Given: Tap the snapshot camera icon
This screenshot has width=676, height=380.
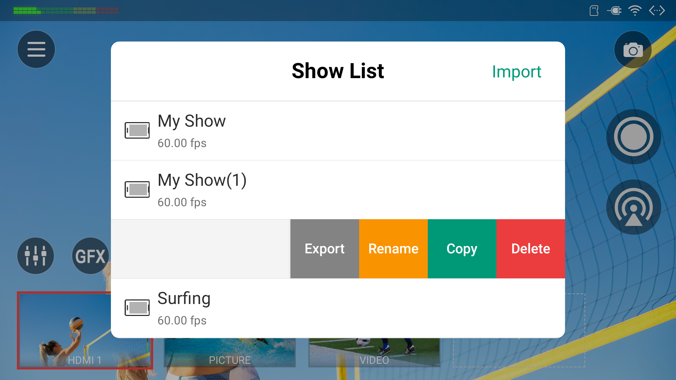Looking at the screenshot, I should [x=633, y=50].
